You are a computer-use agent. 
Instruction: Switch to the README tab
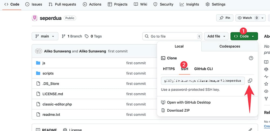(46, 130)
